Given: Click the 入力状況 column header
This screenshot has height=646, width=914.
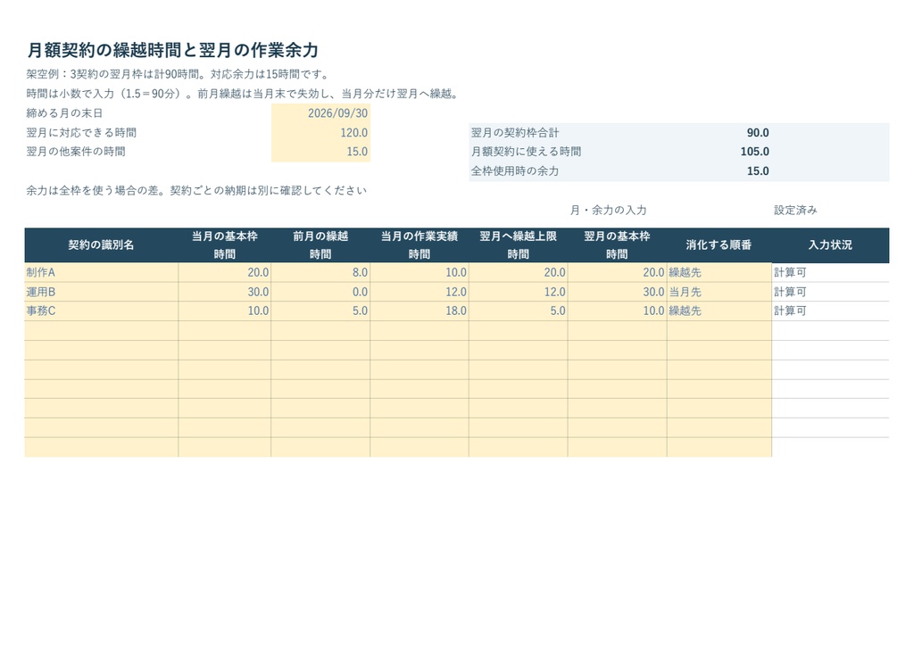Looking at the screenshot, I should click(x=831, y=245).
